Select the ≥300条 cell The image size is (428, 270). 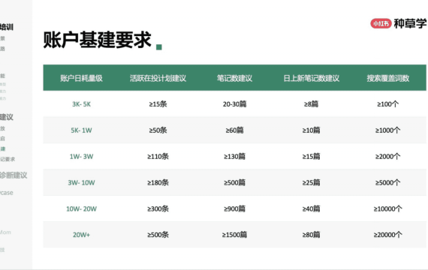click(x=158, y=209)
